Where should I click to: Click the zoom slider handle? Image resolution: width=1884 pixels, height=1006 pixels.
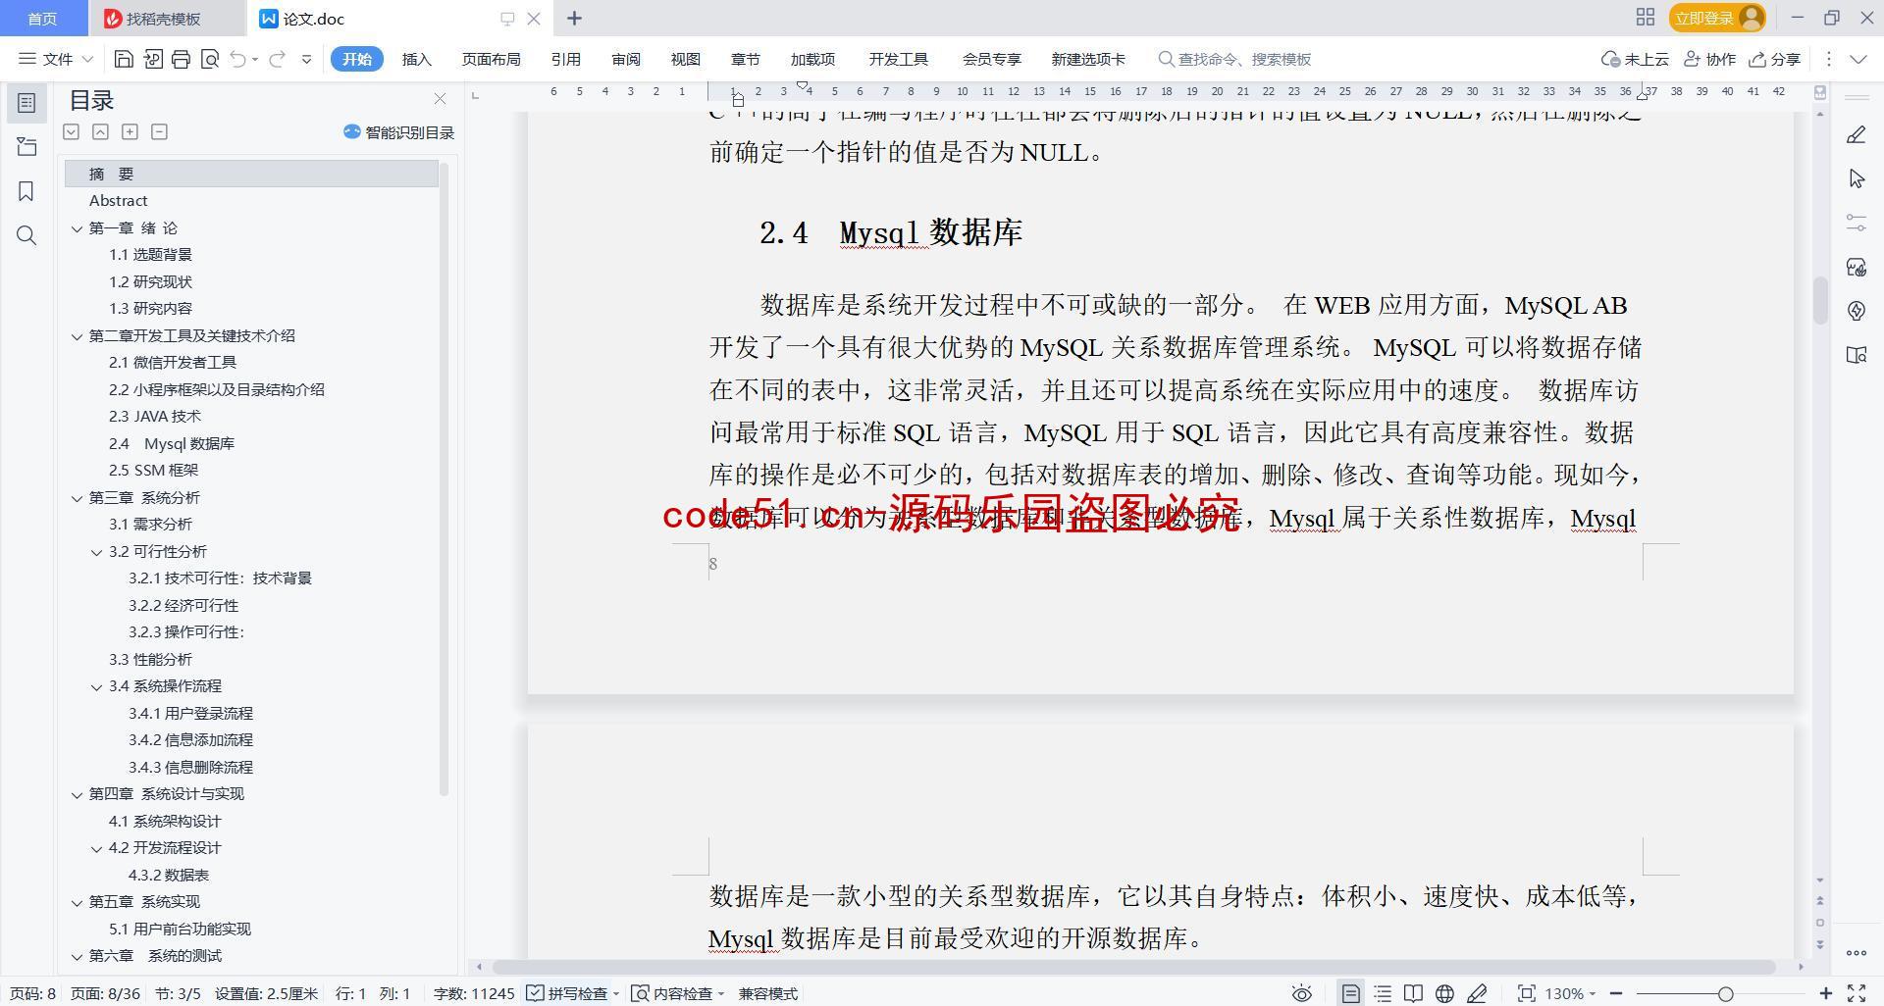[x=1725, y=993]
